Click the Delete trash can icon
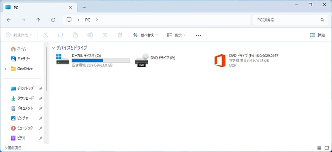The width and height of the screenshot is (332, 152). [x=120, y=35]
